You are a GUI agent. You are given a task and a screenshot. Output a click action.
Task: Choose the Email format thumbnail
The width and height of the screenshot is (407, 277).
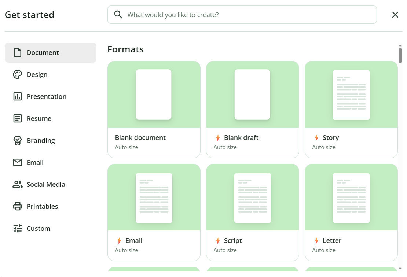pyautogui.click(x=154, y=197)
